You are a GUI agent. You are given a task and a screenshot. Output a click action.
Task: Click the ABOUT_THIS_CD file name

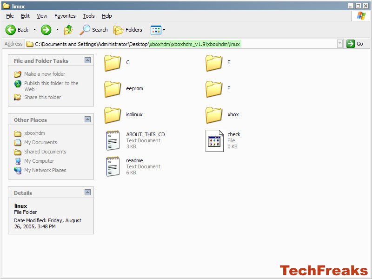coord(146,134)
